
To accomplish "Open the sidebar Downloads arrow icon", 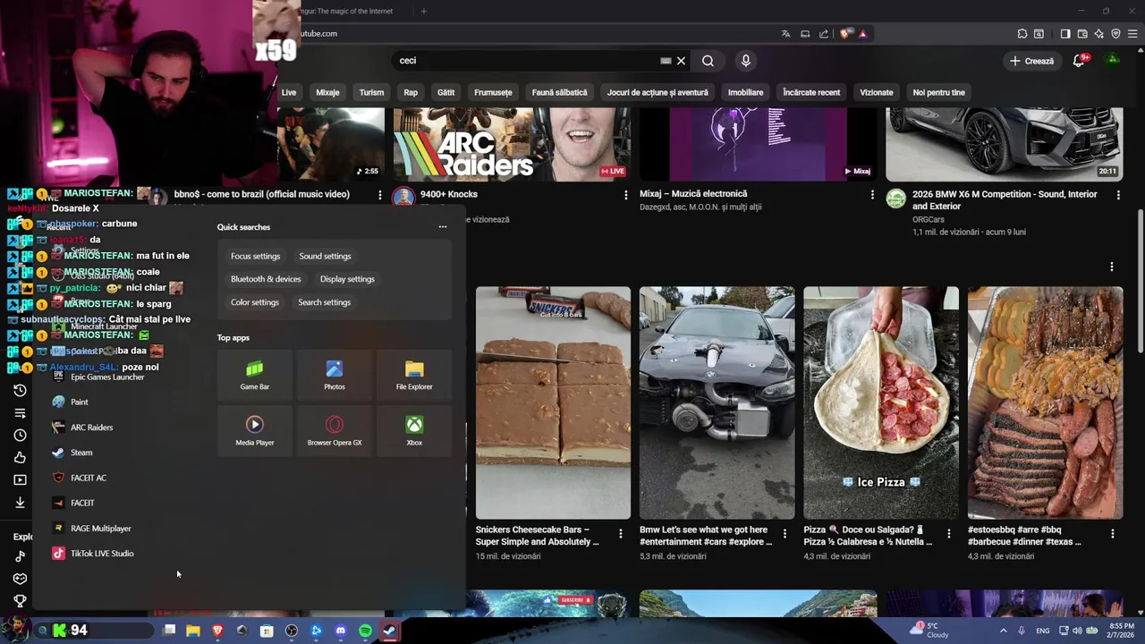I will tap(20, 503).
